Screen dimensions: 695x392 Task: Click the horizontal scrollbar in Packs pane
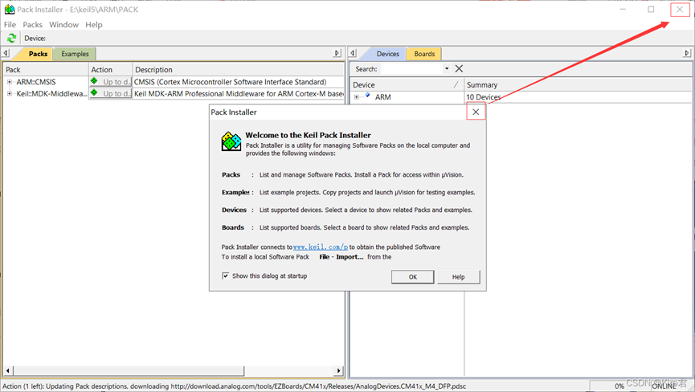[x=173, y=371]
